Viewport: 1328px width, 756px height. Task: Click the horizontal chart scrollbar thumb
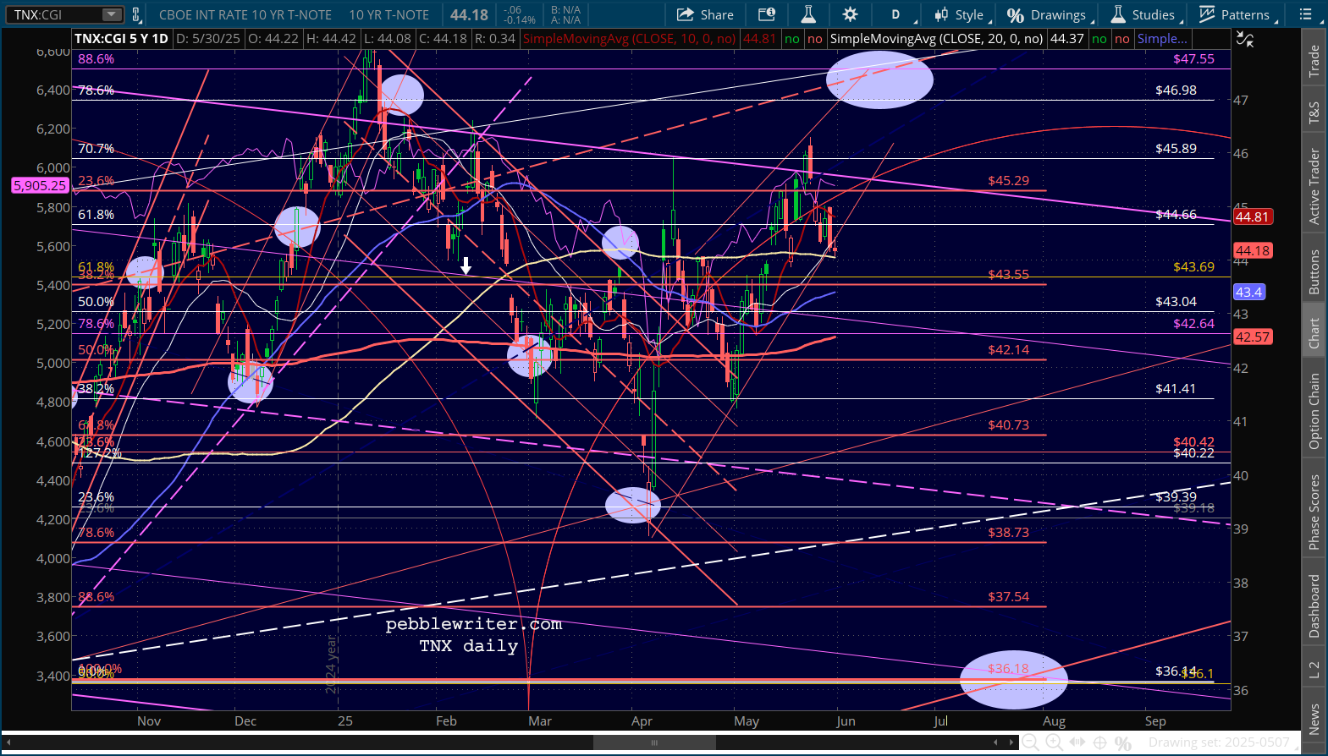654,742
